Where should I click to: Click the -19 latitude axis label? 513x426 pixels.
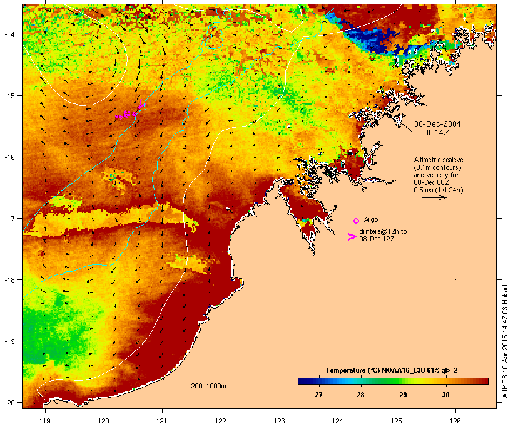click(x=9, y=341)
